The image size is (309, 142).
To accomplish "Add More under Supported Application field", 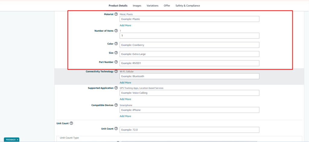I will pyautogui.click(x=125, y=99).
